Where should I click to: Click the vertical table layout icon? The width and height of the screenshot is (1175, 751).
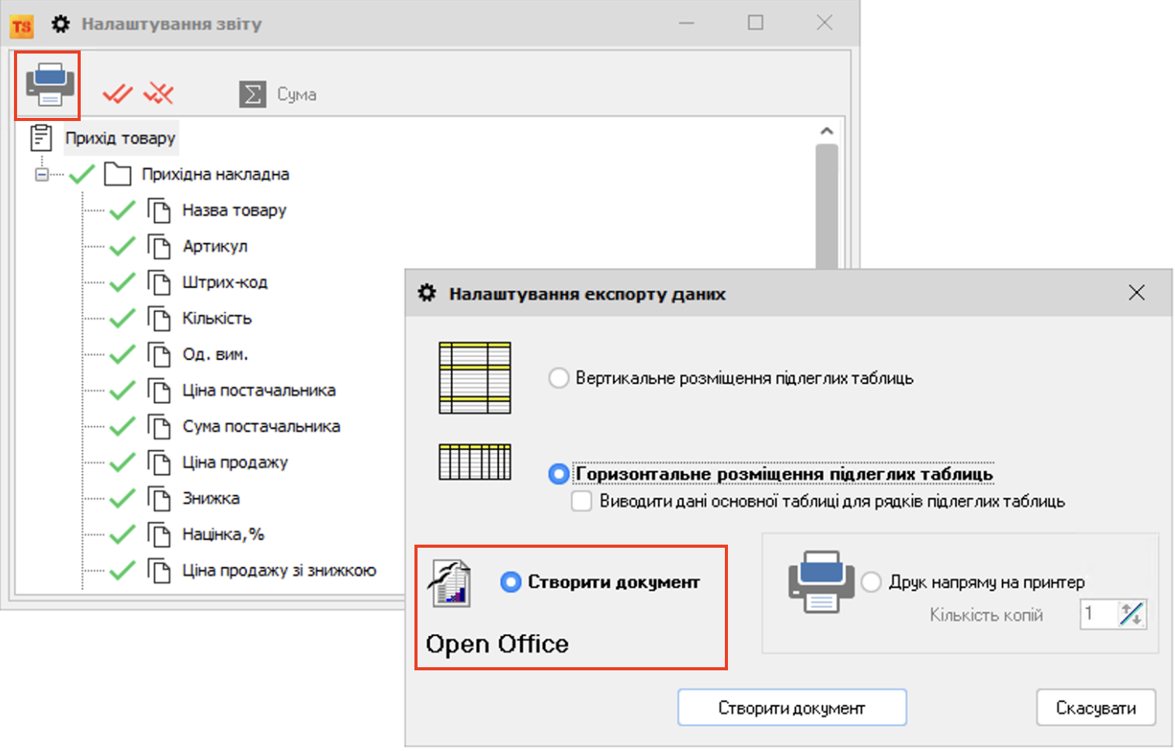coord(474,378)
